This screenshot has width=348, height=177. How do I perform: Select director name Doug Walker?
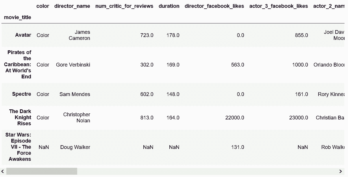click(75, 147)
